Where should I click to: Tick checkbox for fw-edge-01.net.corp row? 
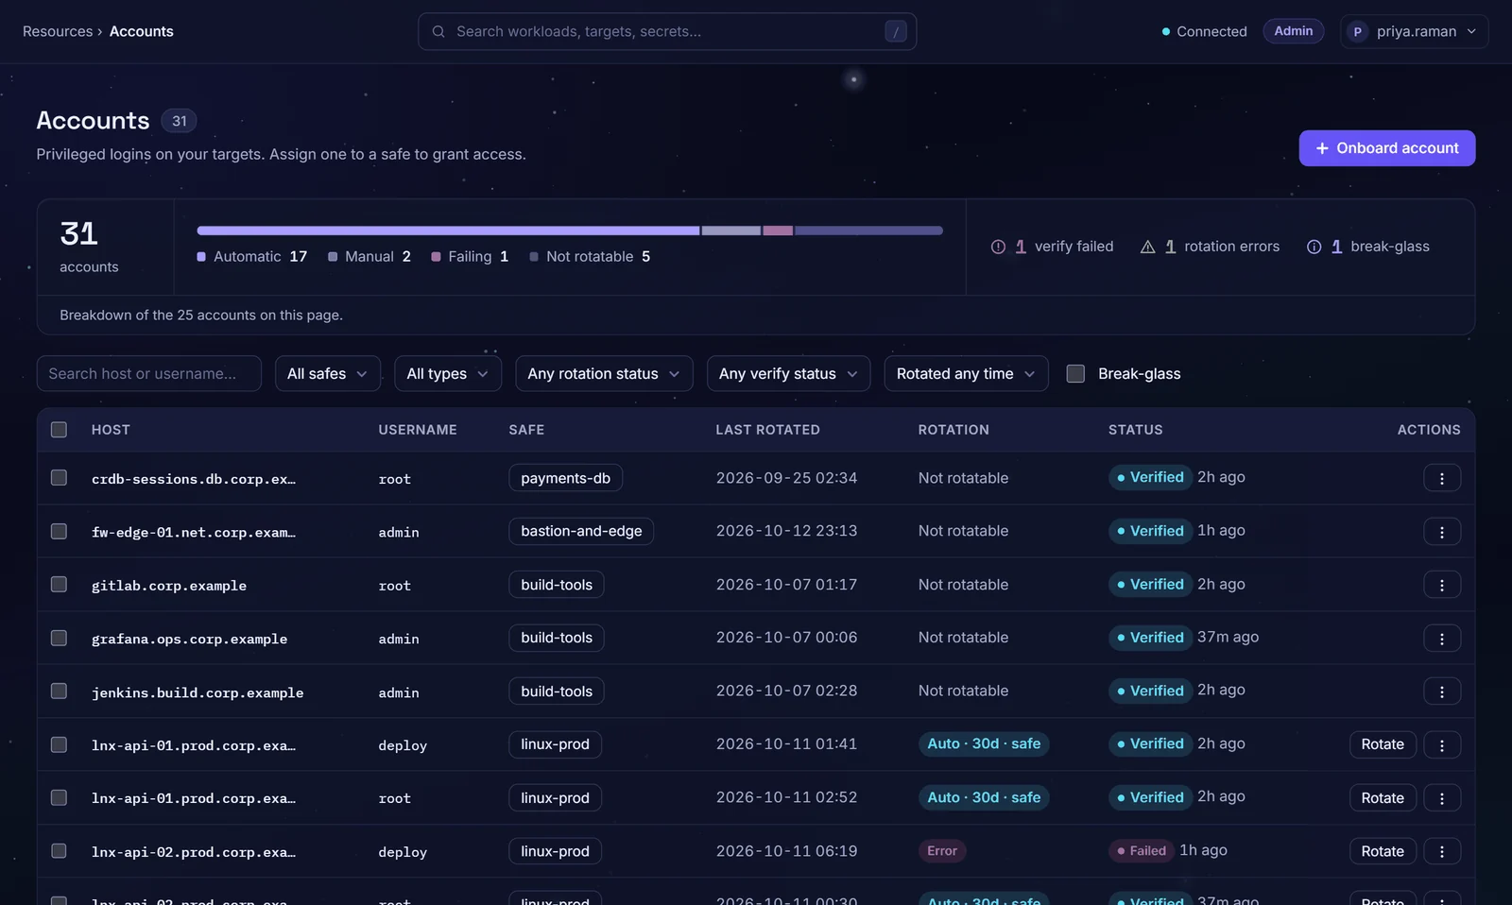tap(59, 531)
